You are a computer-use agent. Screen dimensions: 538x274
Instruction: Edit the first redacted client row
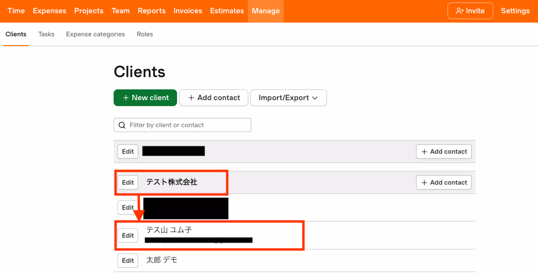click(x=128, y=151)
